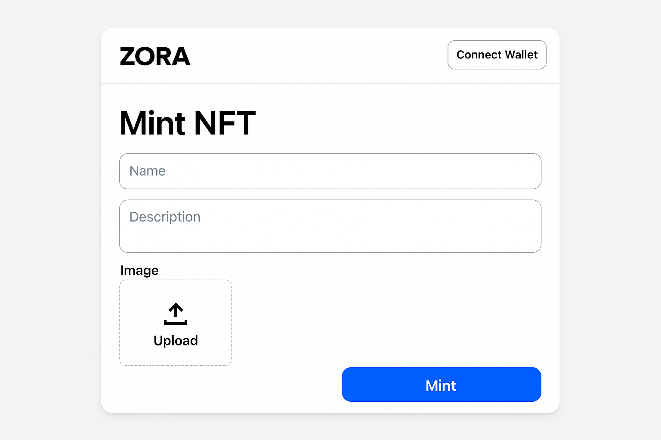Select the Connect Wallet option
Viewport: 661px width, 440px height.
[x=497, y=55]
